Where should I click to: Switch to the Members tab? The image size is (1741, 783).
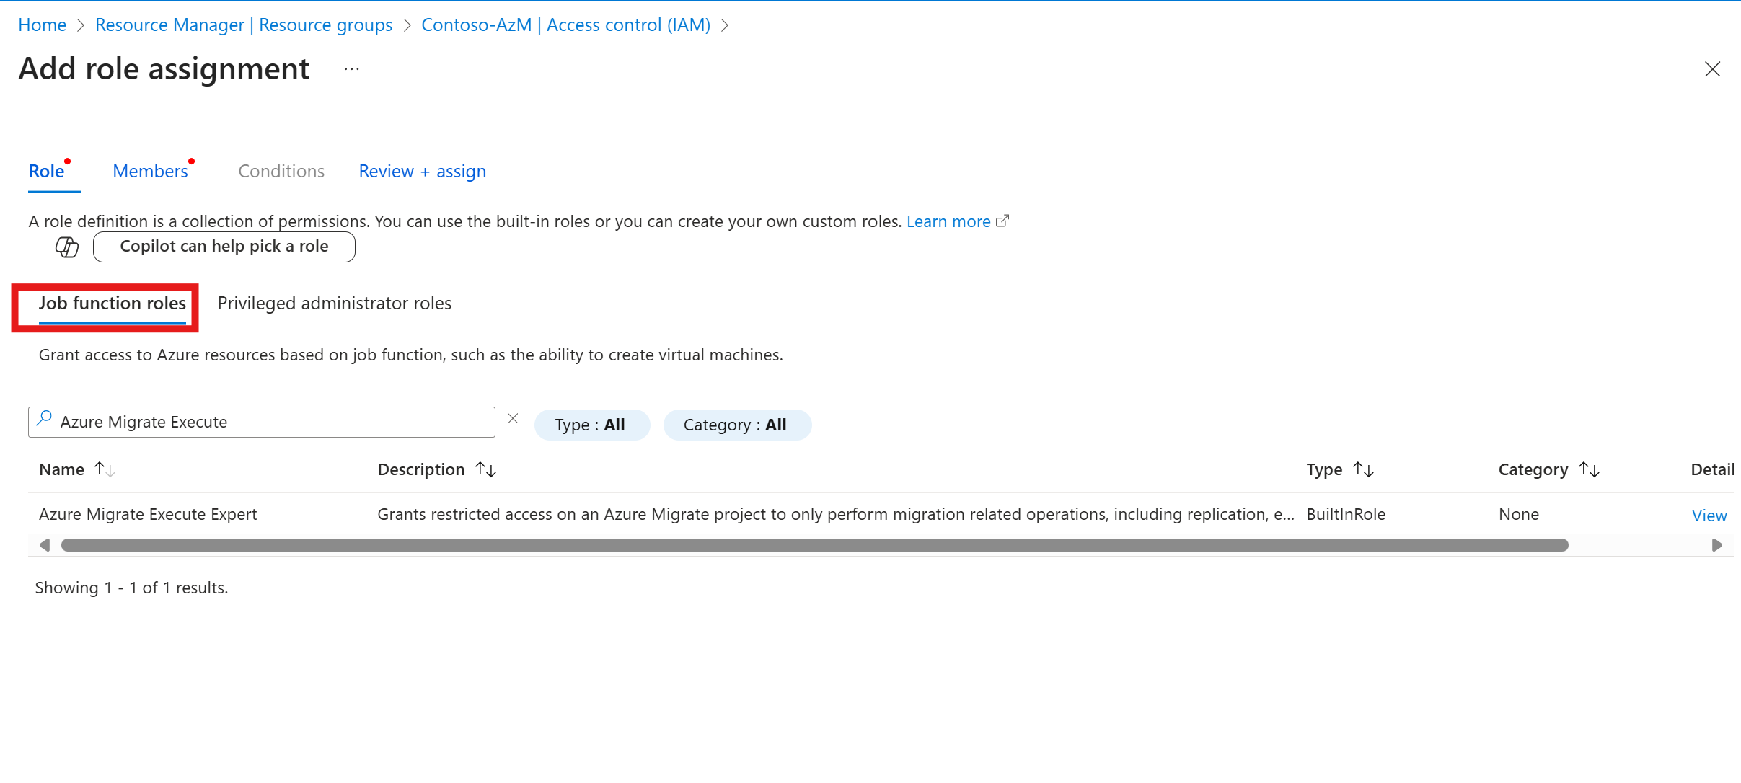point(150,172)
